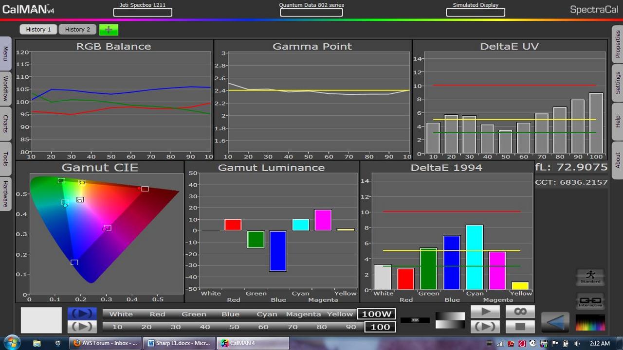
Task: Click the white color swatch preview
Action: point(41,320)
